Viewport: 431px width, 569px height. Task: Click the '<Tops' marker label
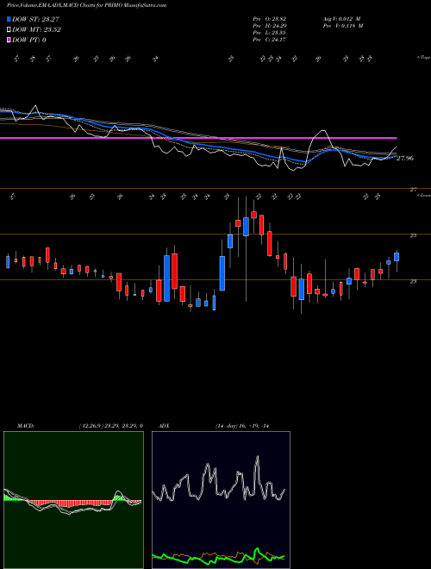pyautogui.click(x=424, y=58)
